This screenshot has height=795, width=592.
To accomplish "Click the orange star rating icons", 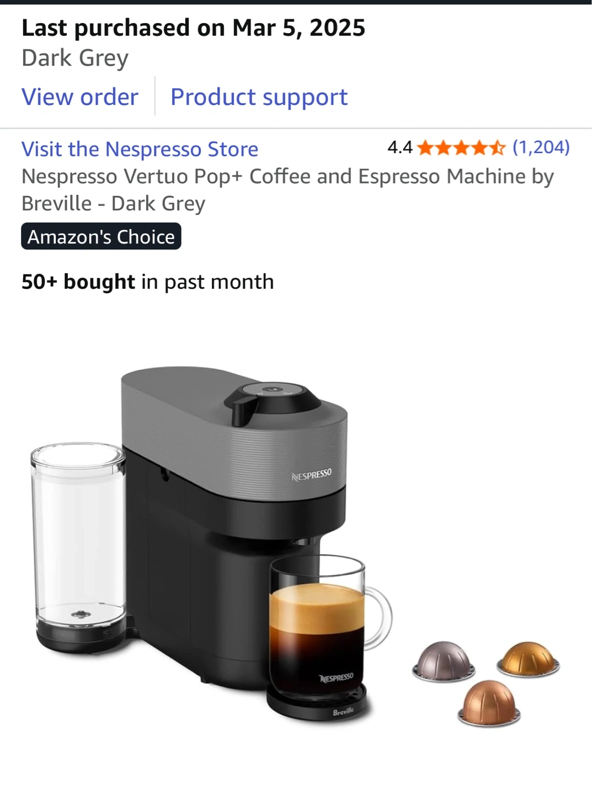I will point(461,147).
